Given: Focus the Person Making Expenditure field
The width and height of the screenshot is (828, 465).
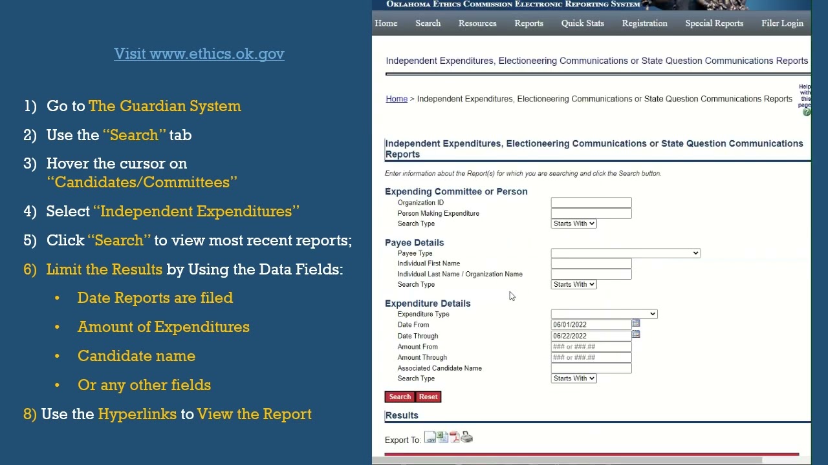Looking at the screenshot, I should [591, 213].
